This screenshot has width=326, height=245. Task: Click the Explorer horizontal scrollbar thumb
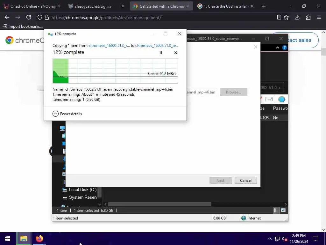pyautogui.click(x=159, y=204)
